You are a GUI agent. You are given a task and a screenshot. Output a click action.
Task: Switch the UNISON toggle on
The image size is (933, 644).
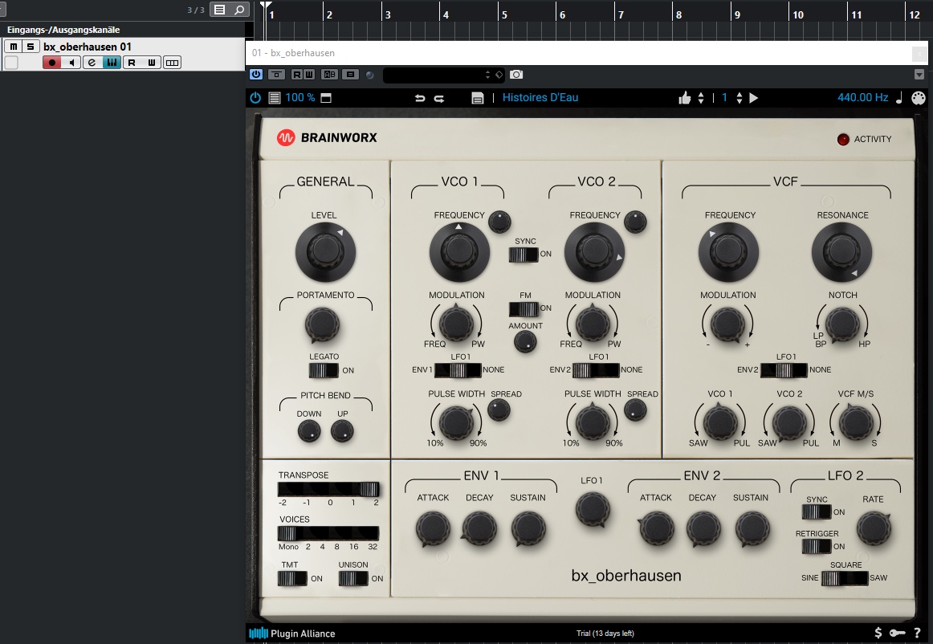click(x=353, y=578)
